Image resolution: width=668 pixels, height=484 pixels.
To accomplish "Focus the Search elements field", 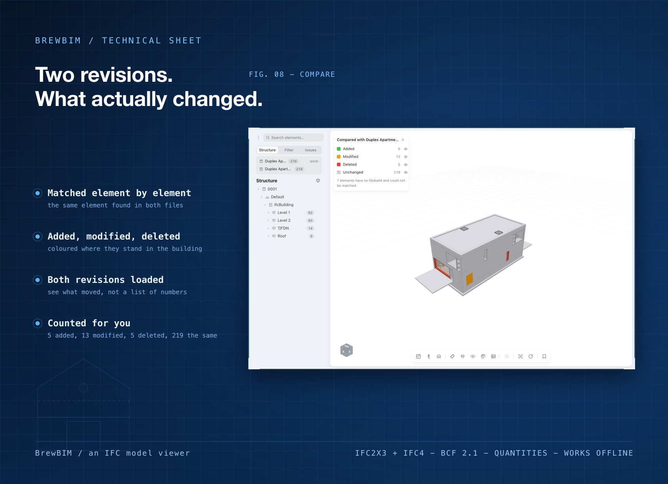I will click(294, 137).
